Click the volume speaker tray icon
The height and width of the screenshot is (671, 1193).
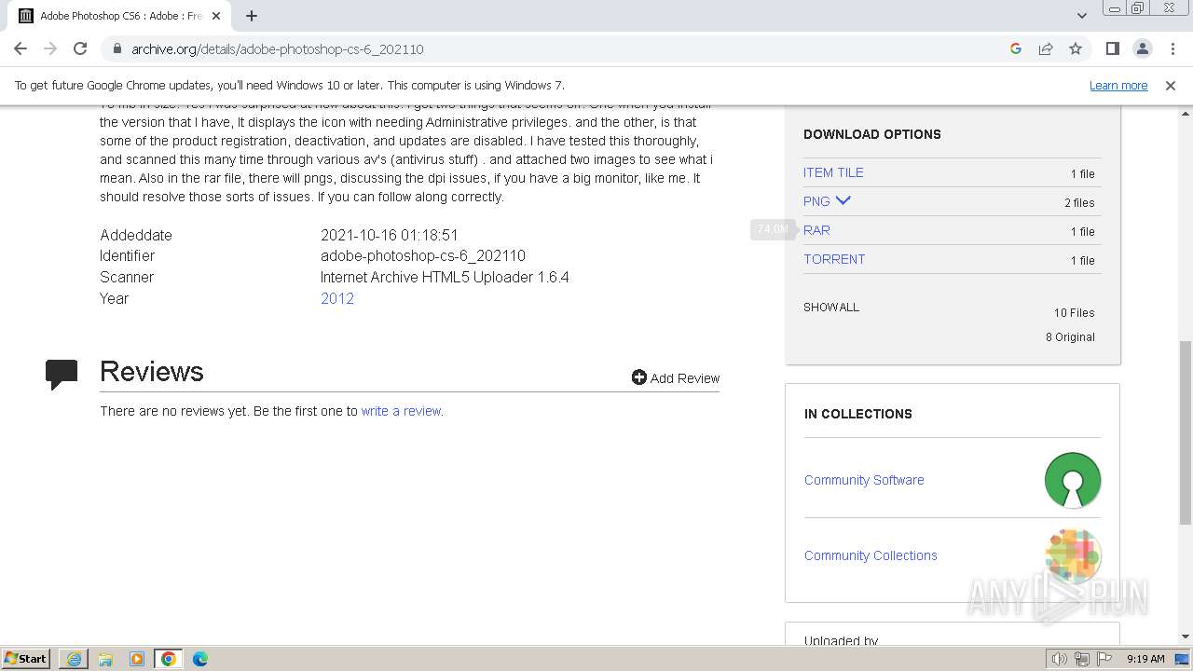point(1059,659)
